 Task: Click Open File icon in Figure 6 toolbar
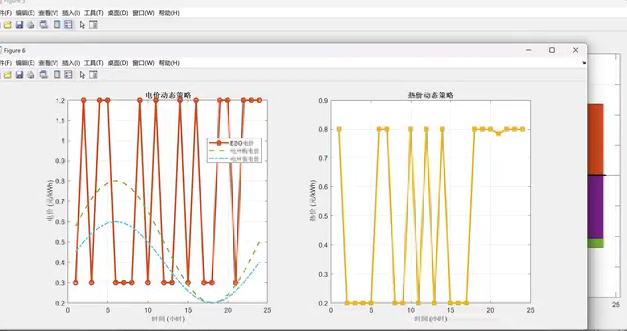[7, 75]
